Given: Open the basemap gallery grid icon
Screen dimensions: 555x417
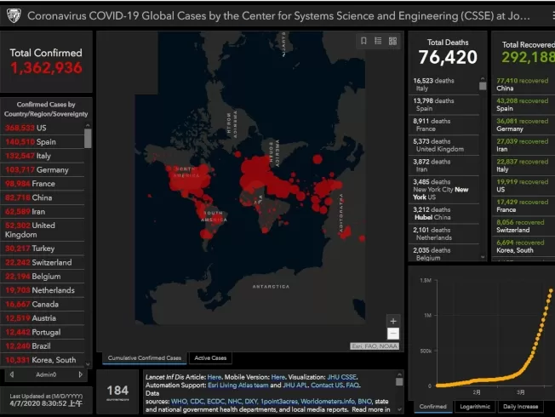Looking at the screenshot, I should pos(392,41).
